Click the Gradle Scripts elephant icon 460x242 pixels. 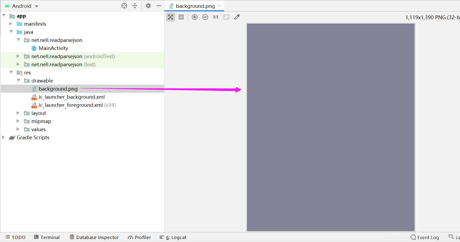point(12,138)
